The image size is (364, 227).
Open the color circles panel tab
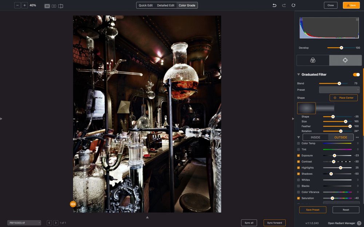point(313,60)
